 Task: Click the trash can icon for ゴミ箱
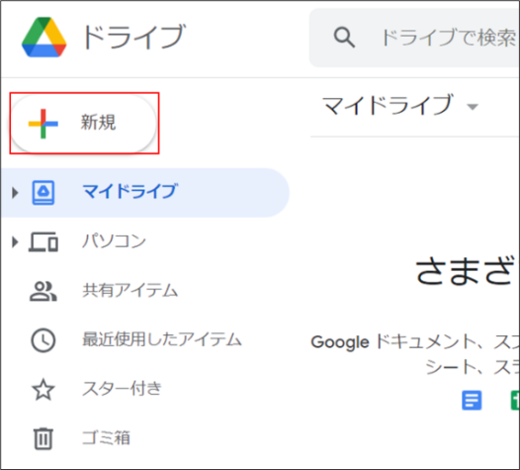click(43, 438)
